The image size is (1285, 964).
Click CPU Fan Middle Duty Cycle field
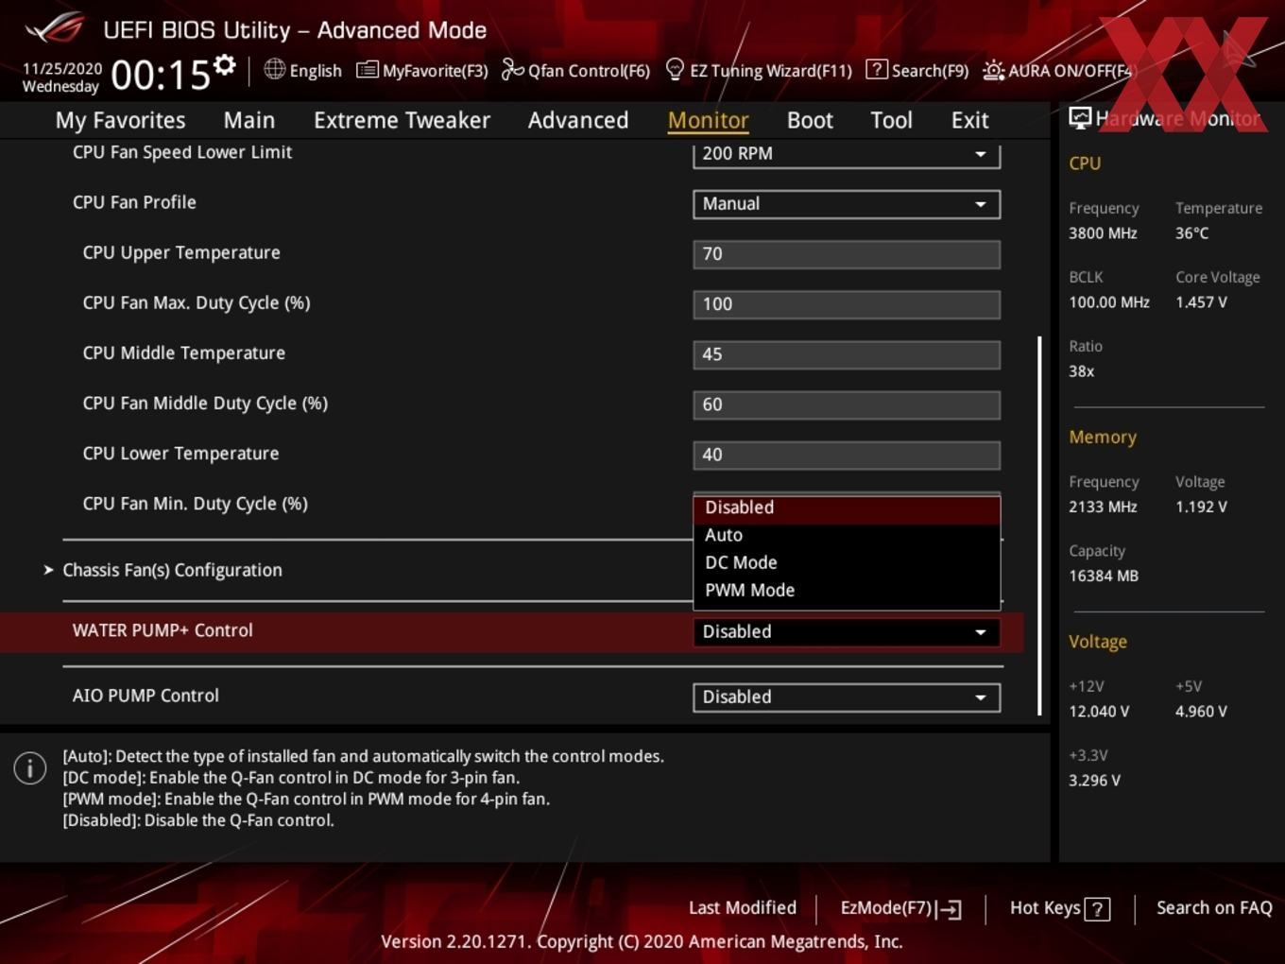coord(847,405)
